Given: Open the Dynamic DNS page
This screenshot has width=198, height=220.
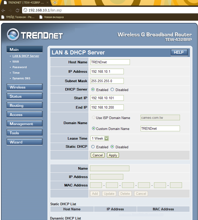Looking at the screenshot, I should coord(21,78).
